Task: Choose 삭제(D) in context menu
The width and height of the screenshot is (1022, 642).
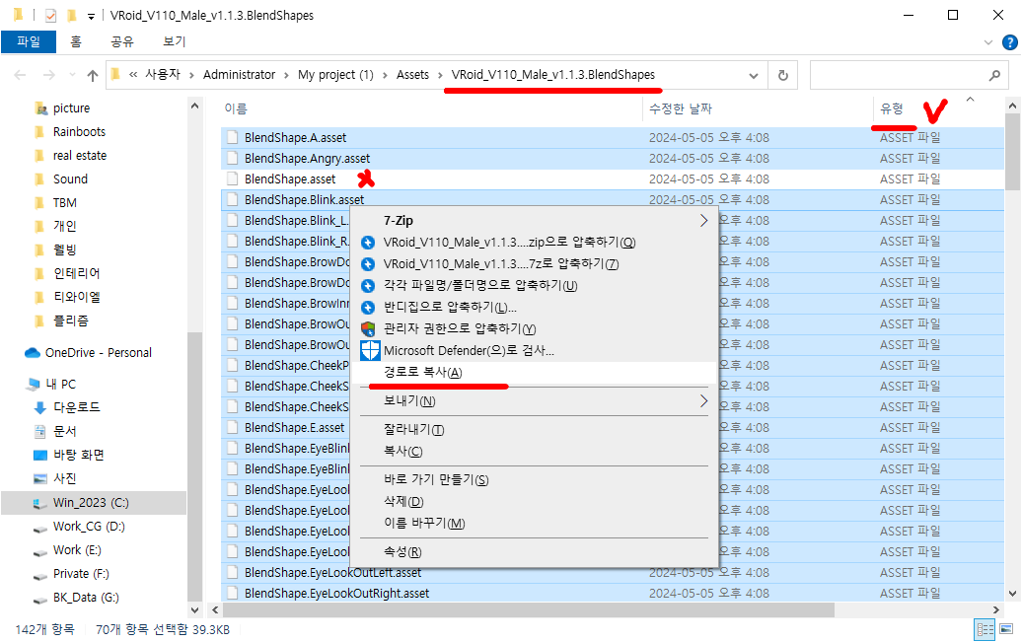Action: [535, 501]
